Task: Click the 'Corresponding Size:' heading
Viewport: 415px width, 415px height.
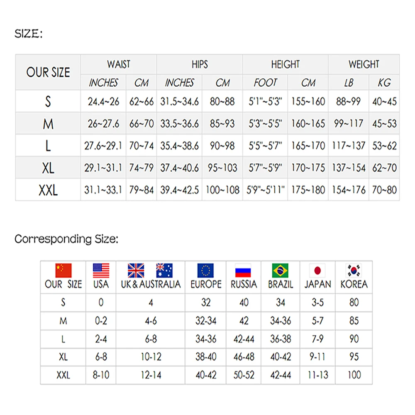Action: click(66, 239)
